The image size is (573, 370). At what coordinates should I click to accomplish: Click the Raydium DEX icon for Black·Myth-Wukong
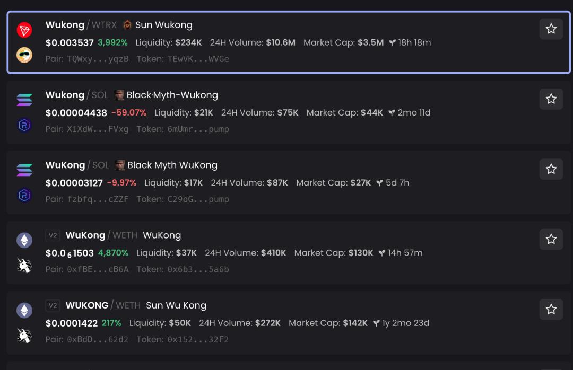(x=24, y=125)
